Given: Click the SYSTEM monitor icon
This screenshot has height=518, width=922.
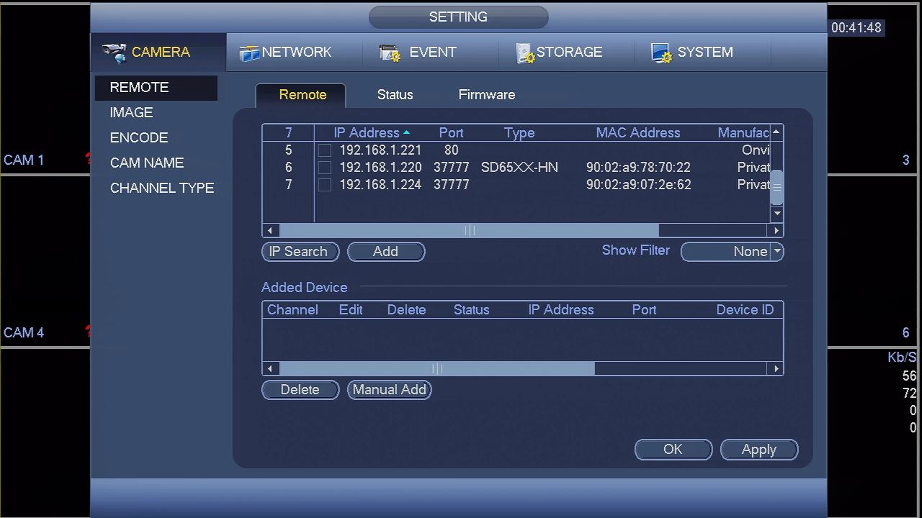Looking at the screenshot, I should [661, 53].
